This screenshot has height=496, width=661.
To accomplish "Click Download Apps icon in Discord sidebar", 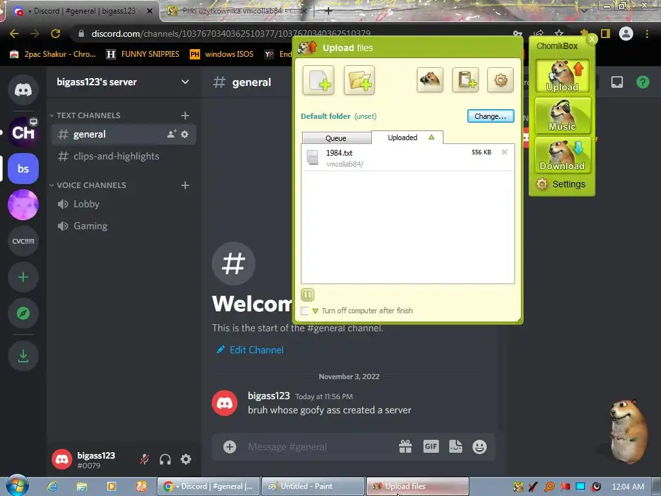I will (x=23, y=356).
